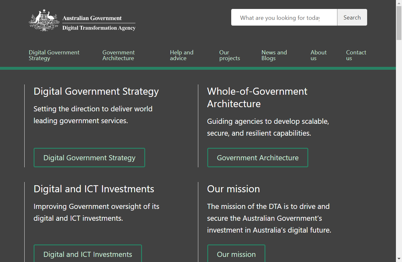Click the Whole-of-Government Architecture heading
This screenshot has height=262, width=402.
click(257, 98)
